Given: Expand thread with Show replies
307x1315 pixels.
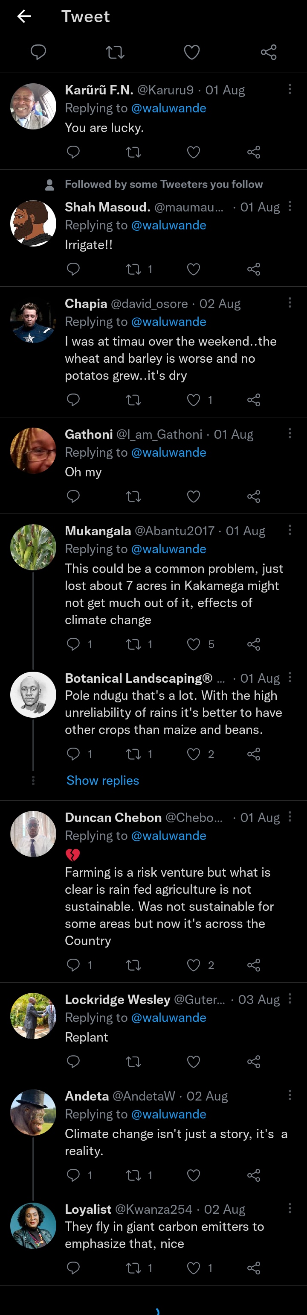Looking at the screenshot, I should 102,781.
